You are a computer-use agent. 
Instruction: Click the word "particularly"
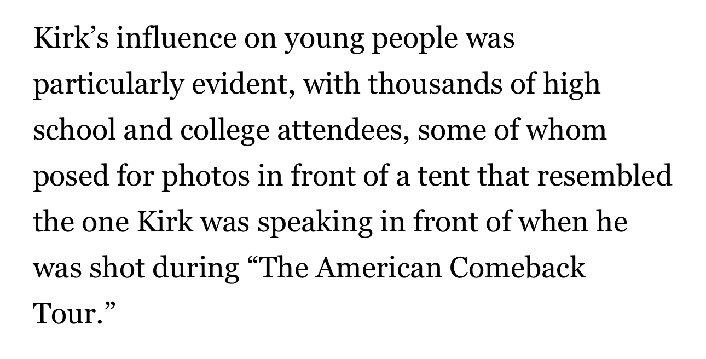104,86
